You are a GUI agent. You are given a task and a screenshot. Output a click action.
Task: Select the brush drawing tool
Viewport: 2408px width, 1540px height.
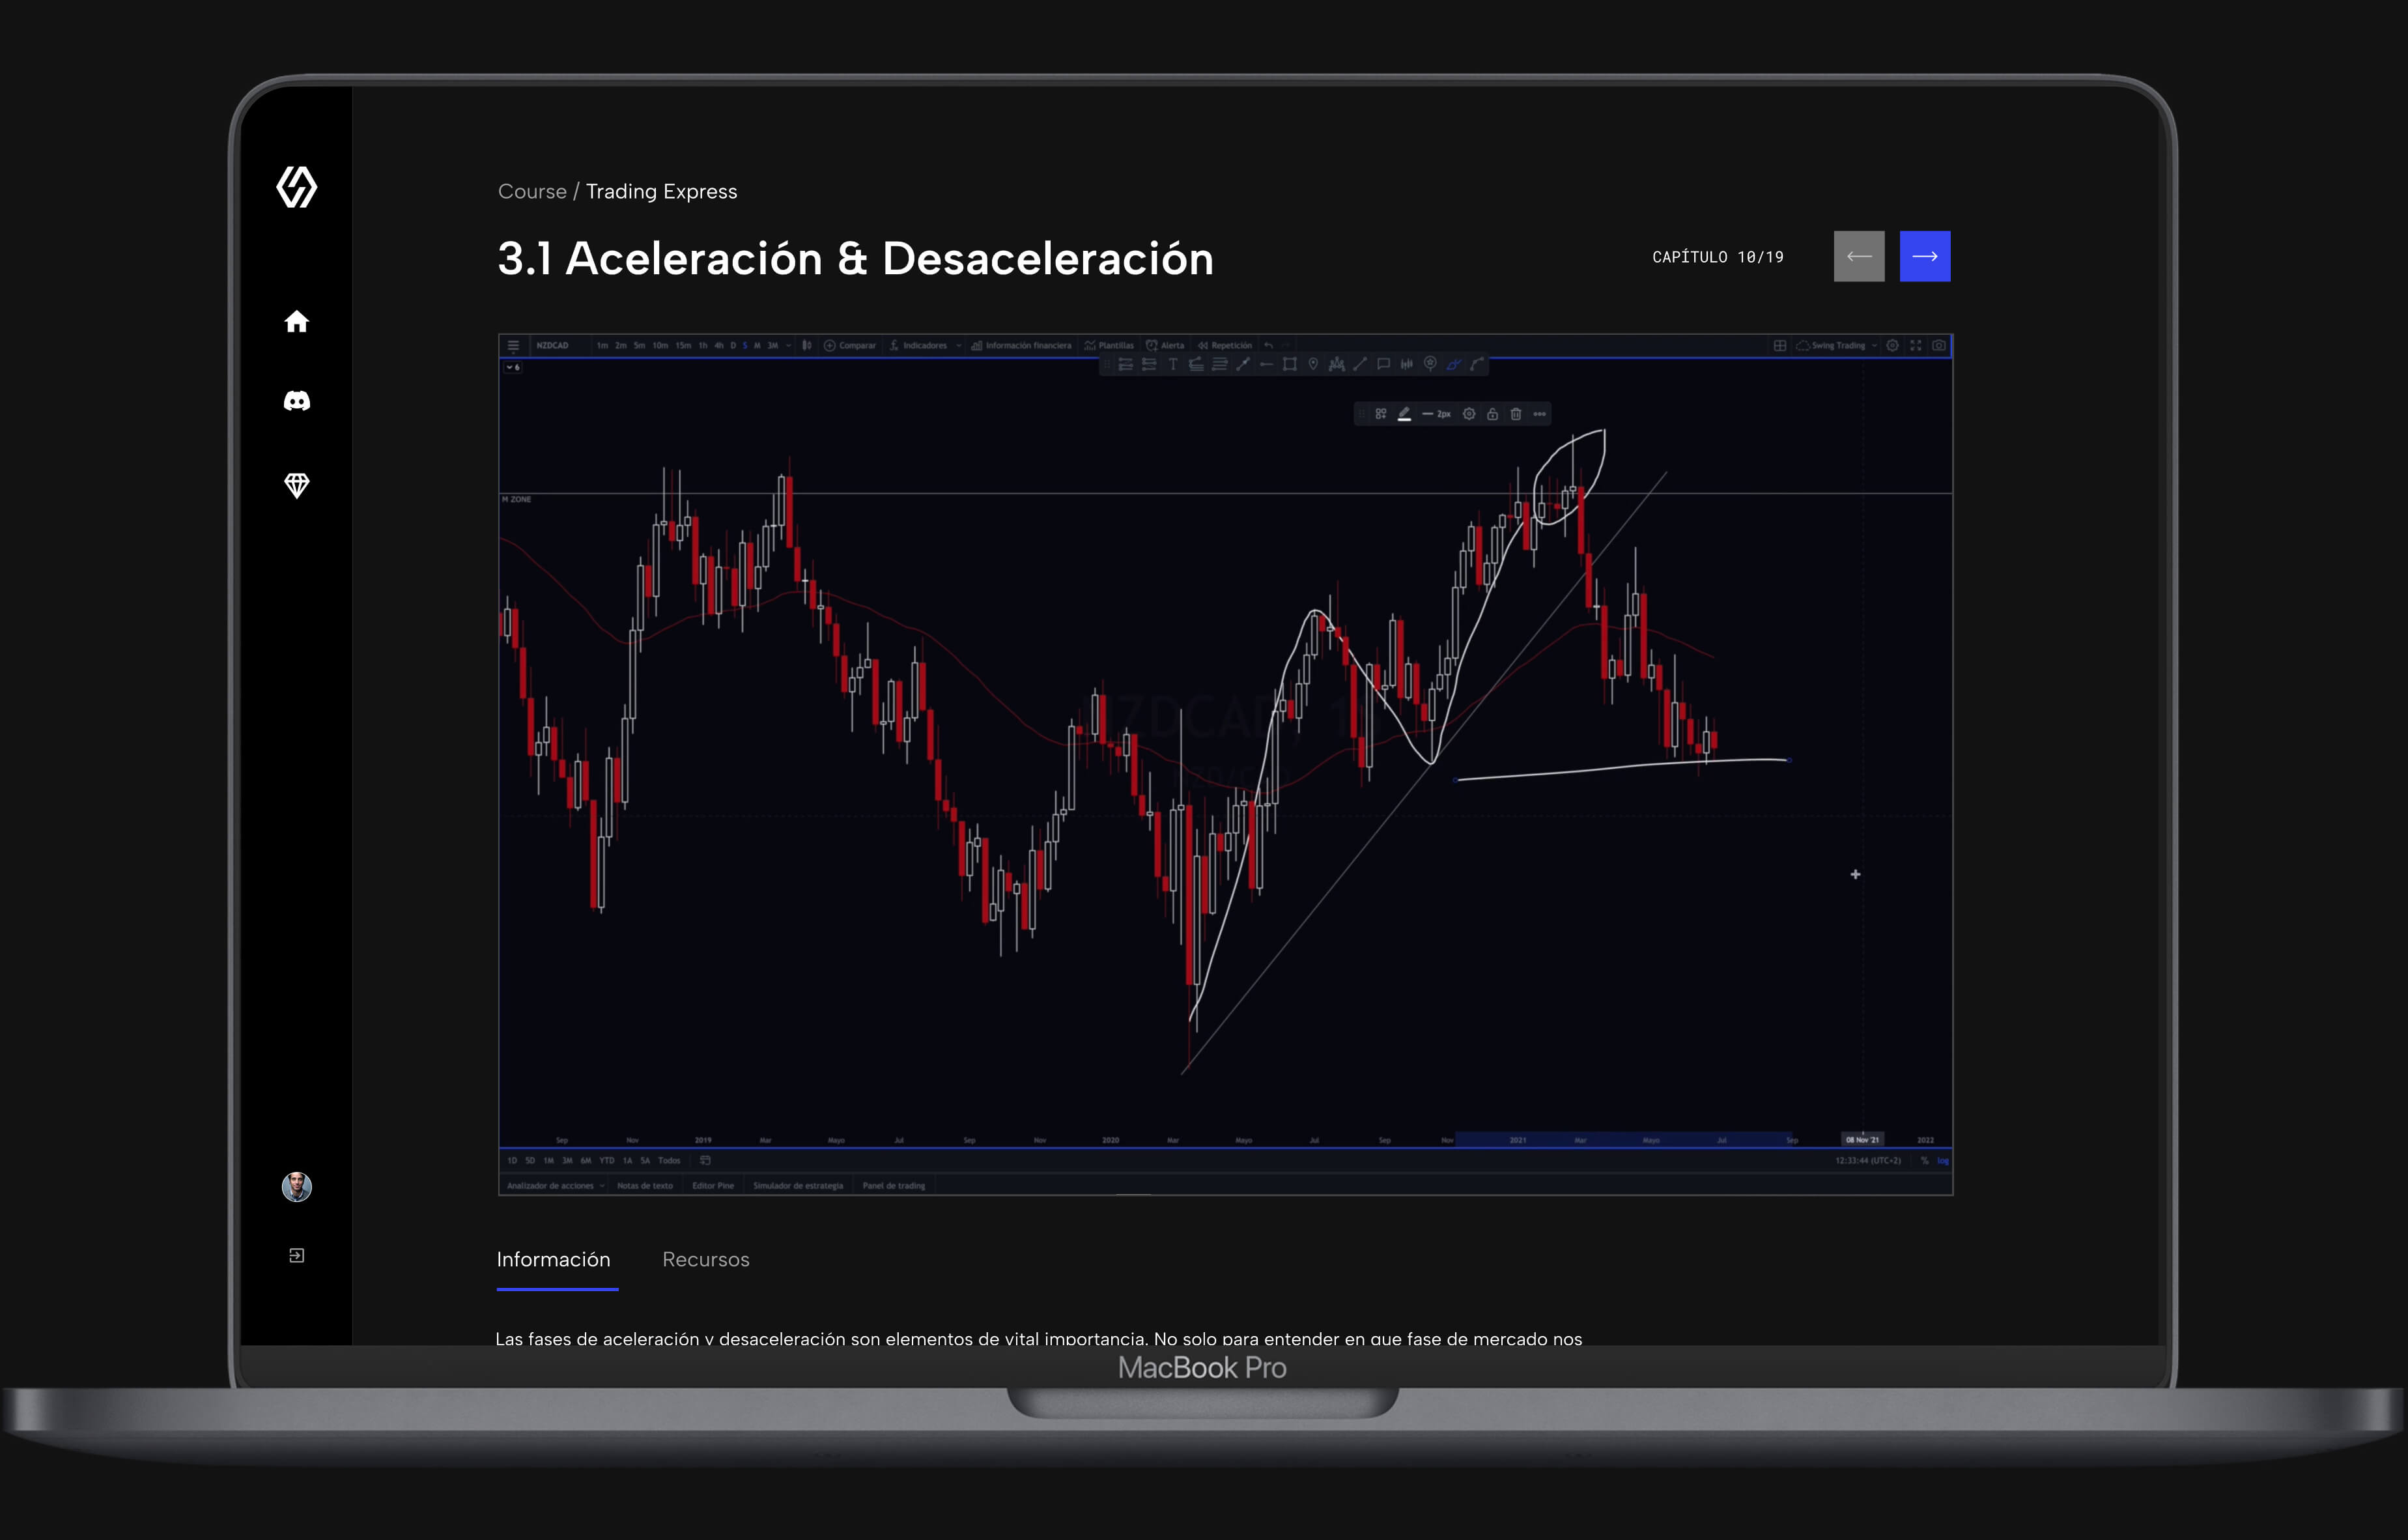click(x=1454, y=364)
